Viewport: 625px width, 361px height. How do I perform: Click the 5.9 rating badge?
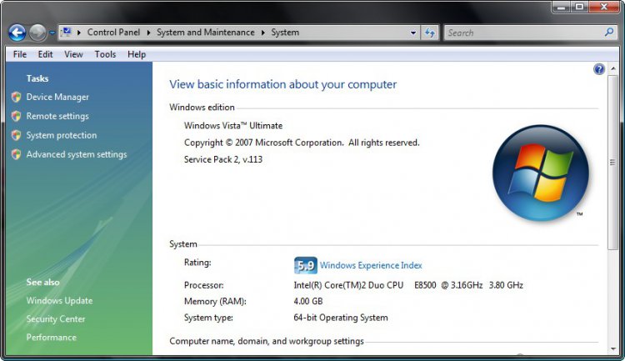pos(305,265)
